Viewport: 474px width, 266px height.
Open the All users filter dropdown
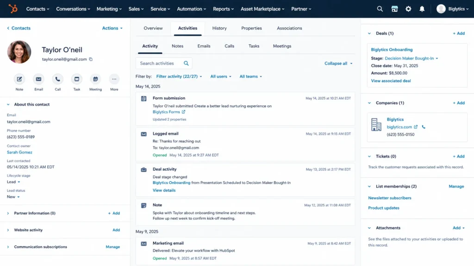point(221,77)
